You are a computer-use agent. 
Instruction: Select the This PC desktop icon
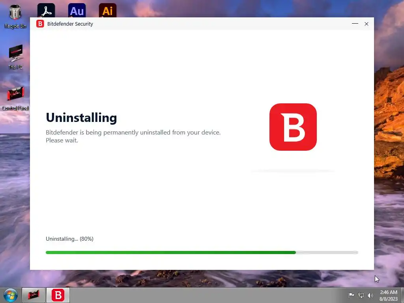15,57
